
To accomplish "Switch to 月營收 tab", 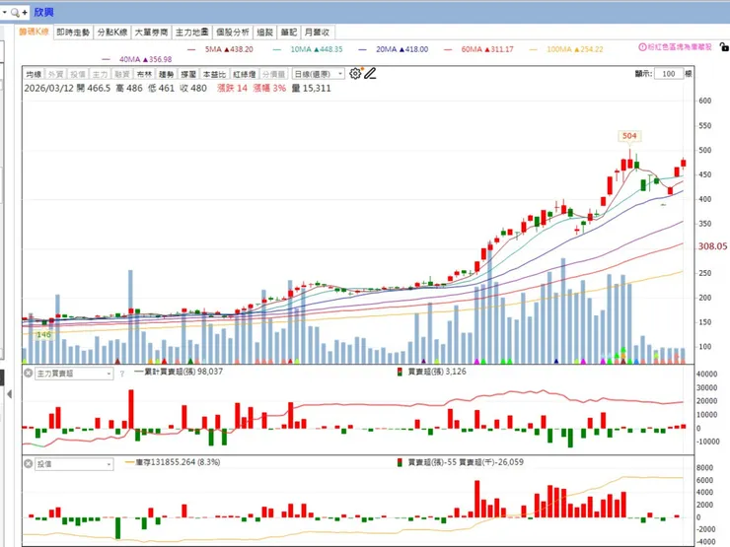I will pos(318,33).
